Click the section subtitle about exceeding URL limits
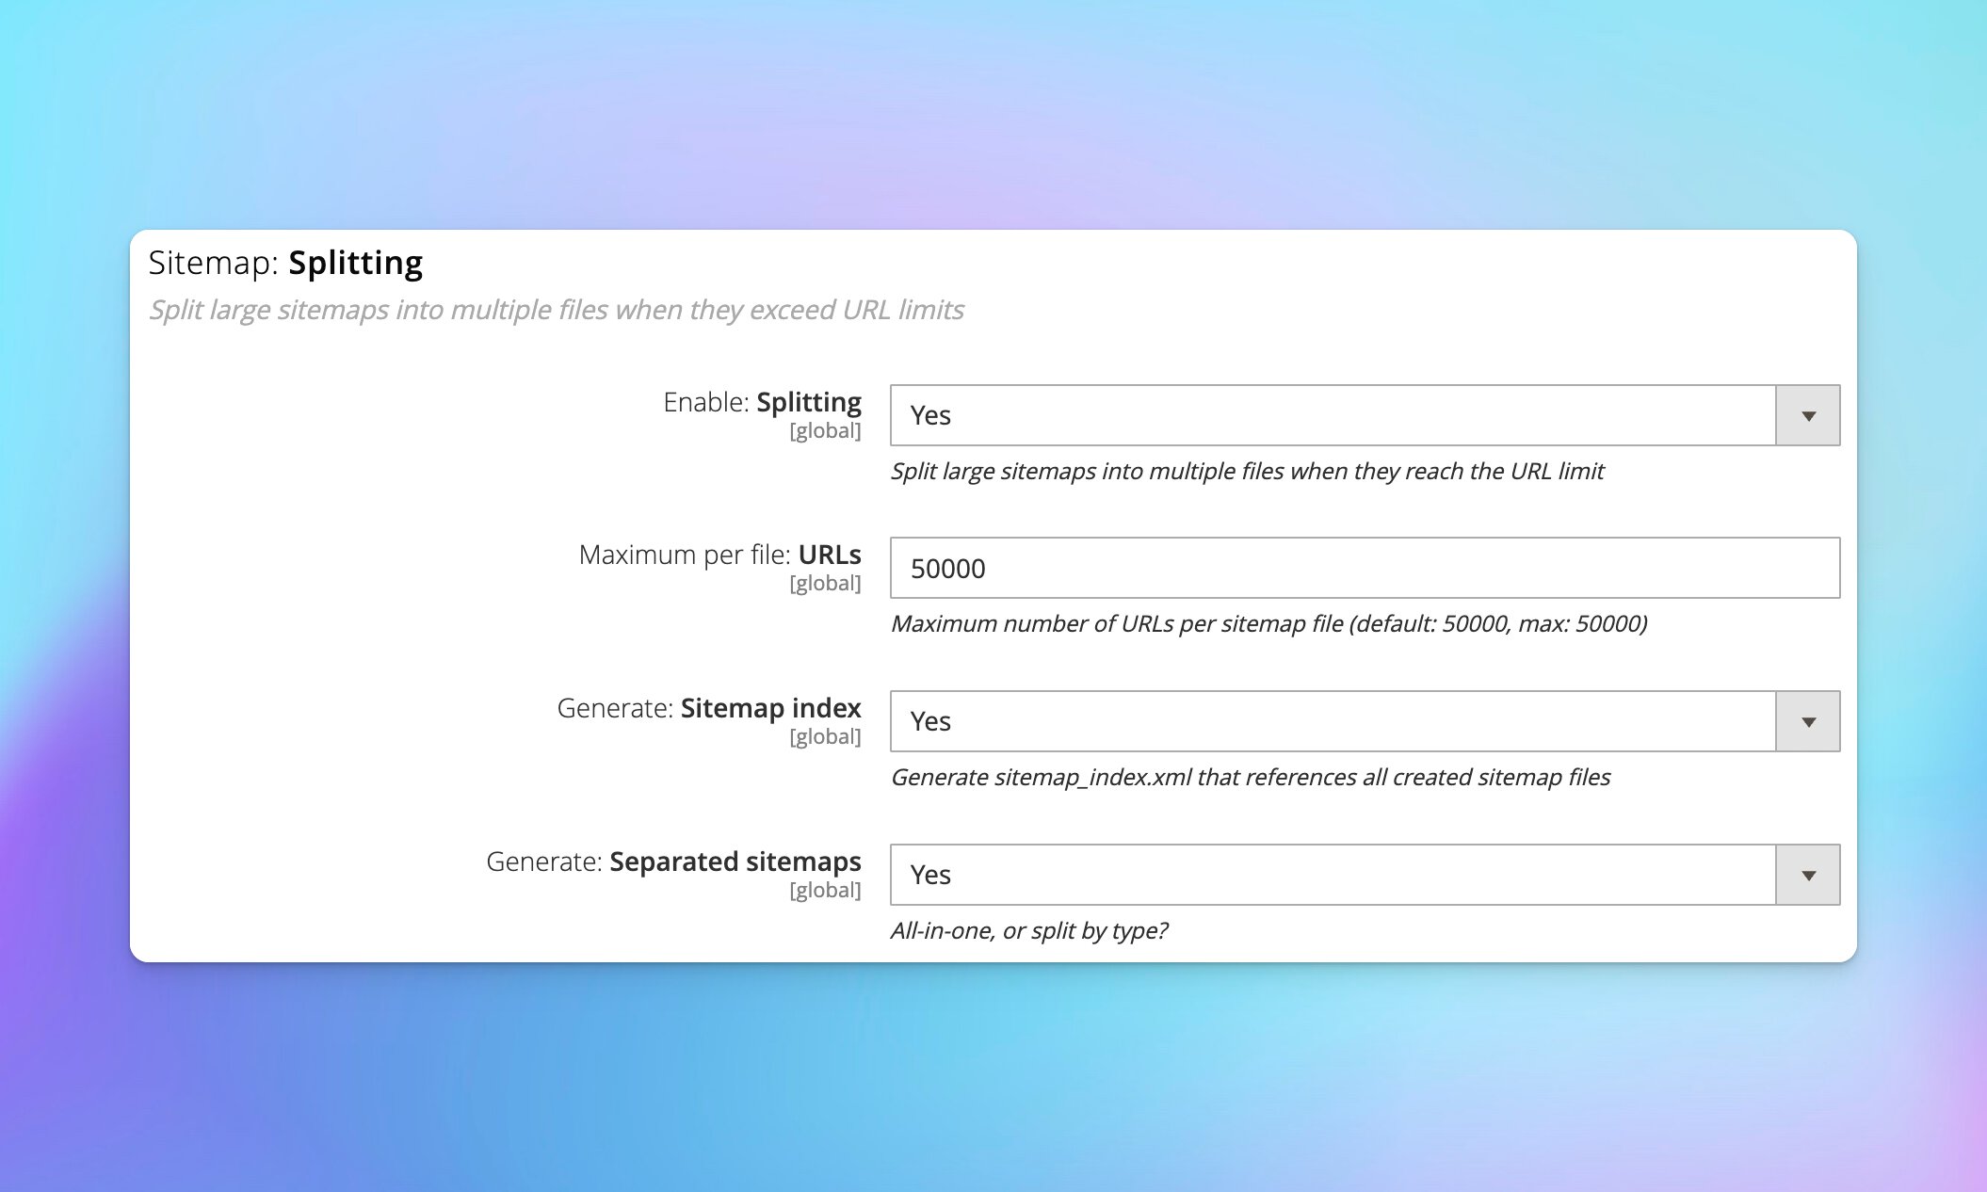Image resolution: width=1987 pixels, height=1192 pixels. tap(556, 310)
